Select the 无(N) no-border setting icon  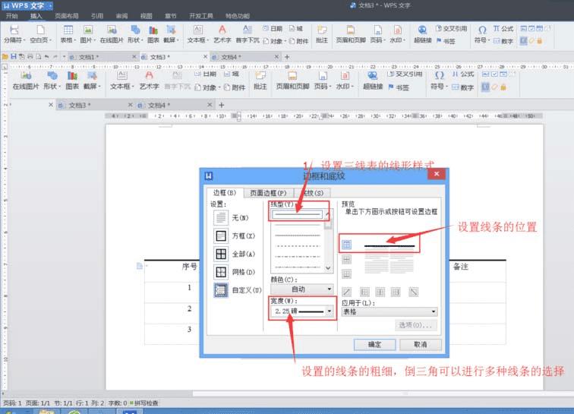pos(221,217)
